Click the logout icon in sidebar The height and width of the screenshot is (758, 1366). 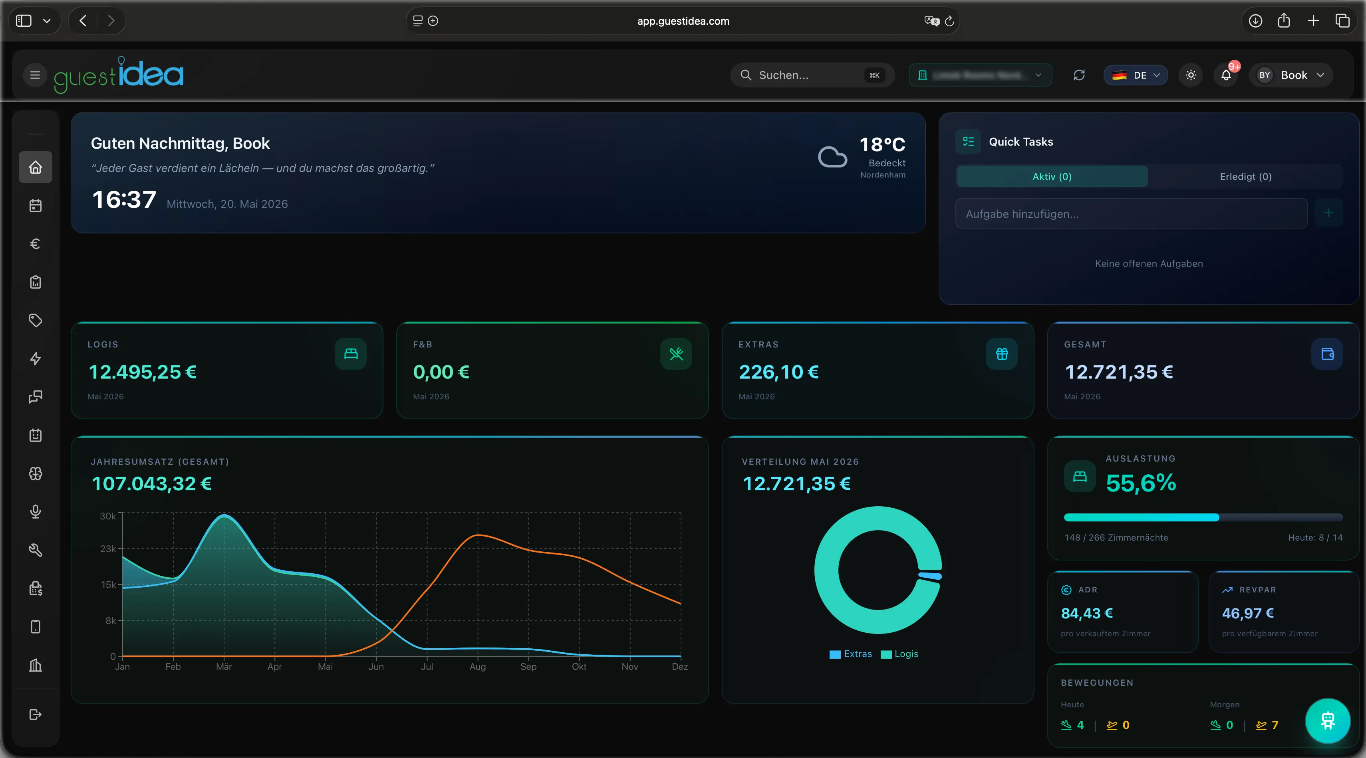[36, 715]
